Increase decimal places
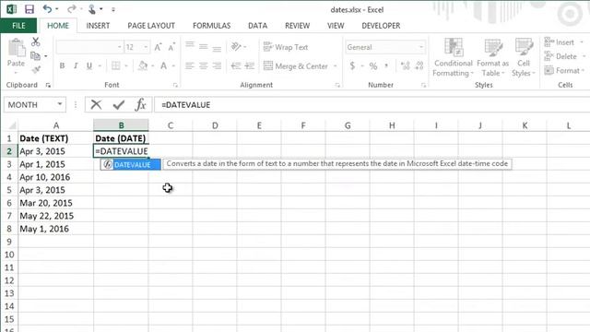Viewport: 590px width, 332px height. (x=406, y=66)
